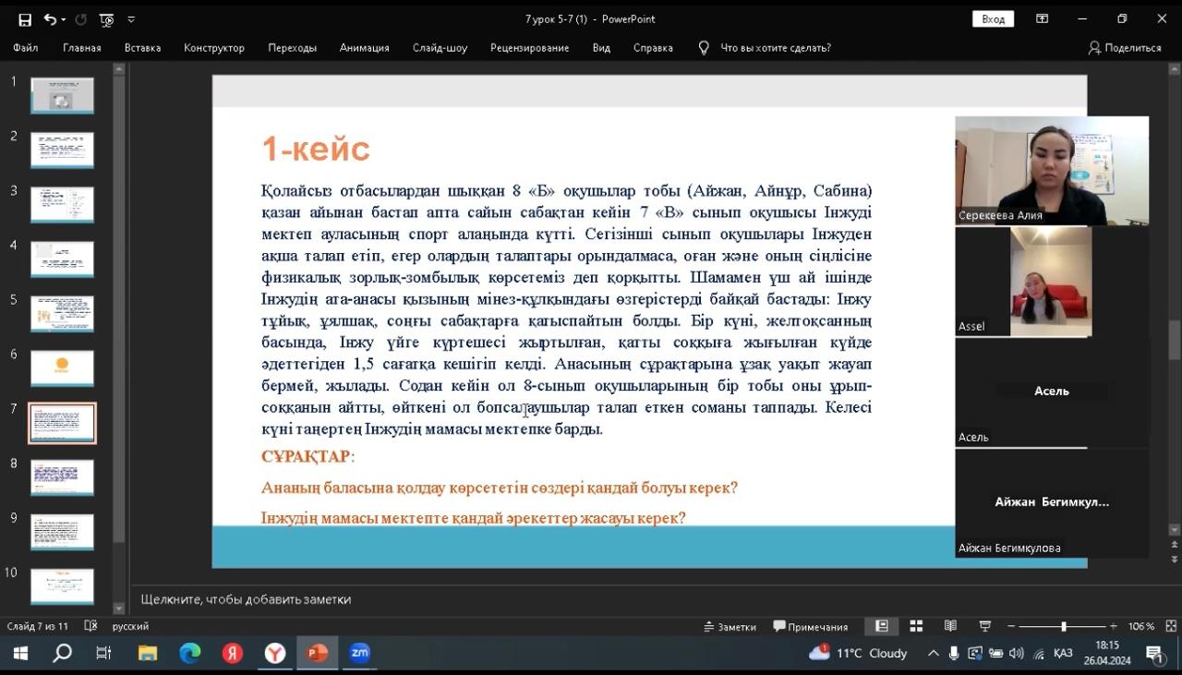Open the Undo history dropdown arrow

[63, 19]
